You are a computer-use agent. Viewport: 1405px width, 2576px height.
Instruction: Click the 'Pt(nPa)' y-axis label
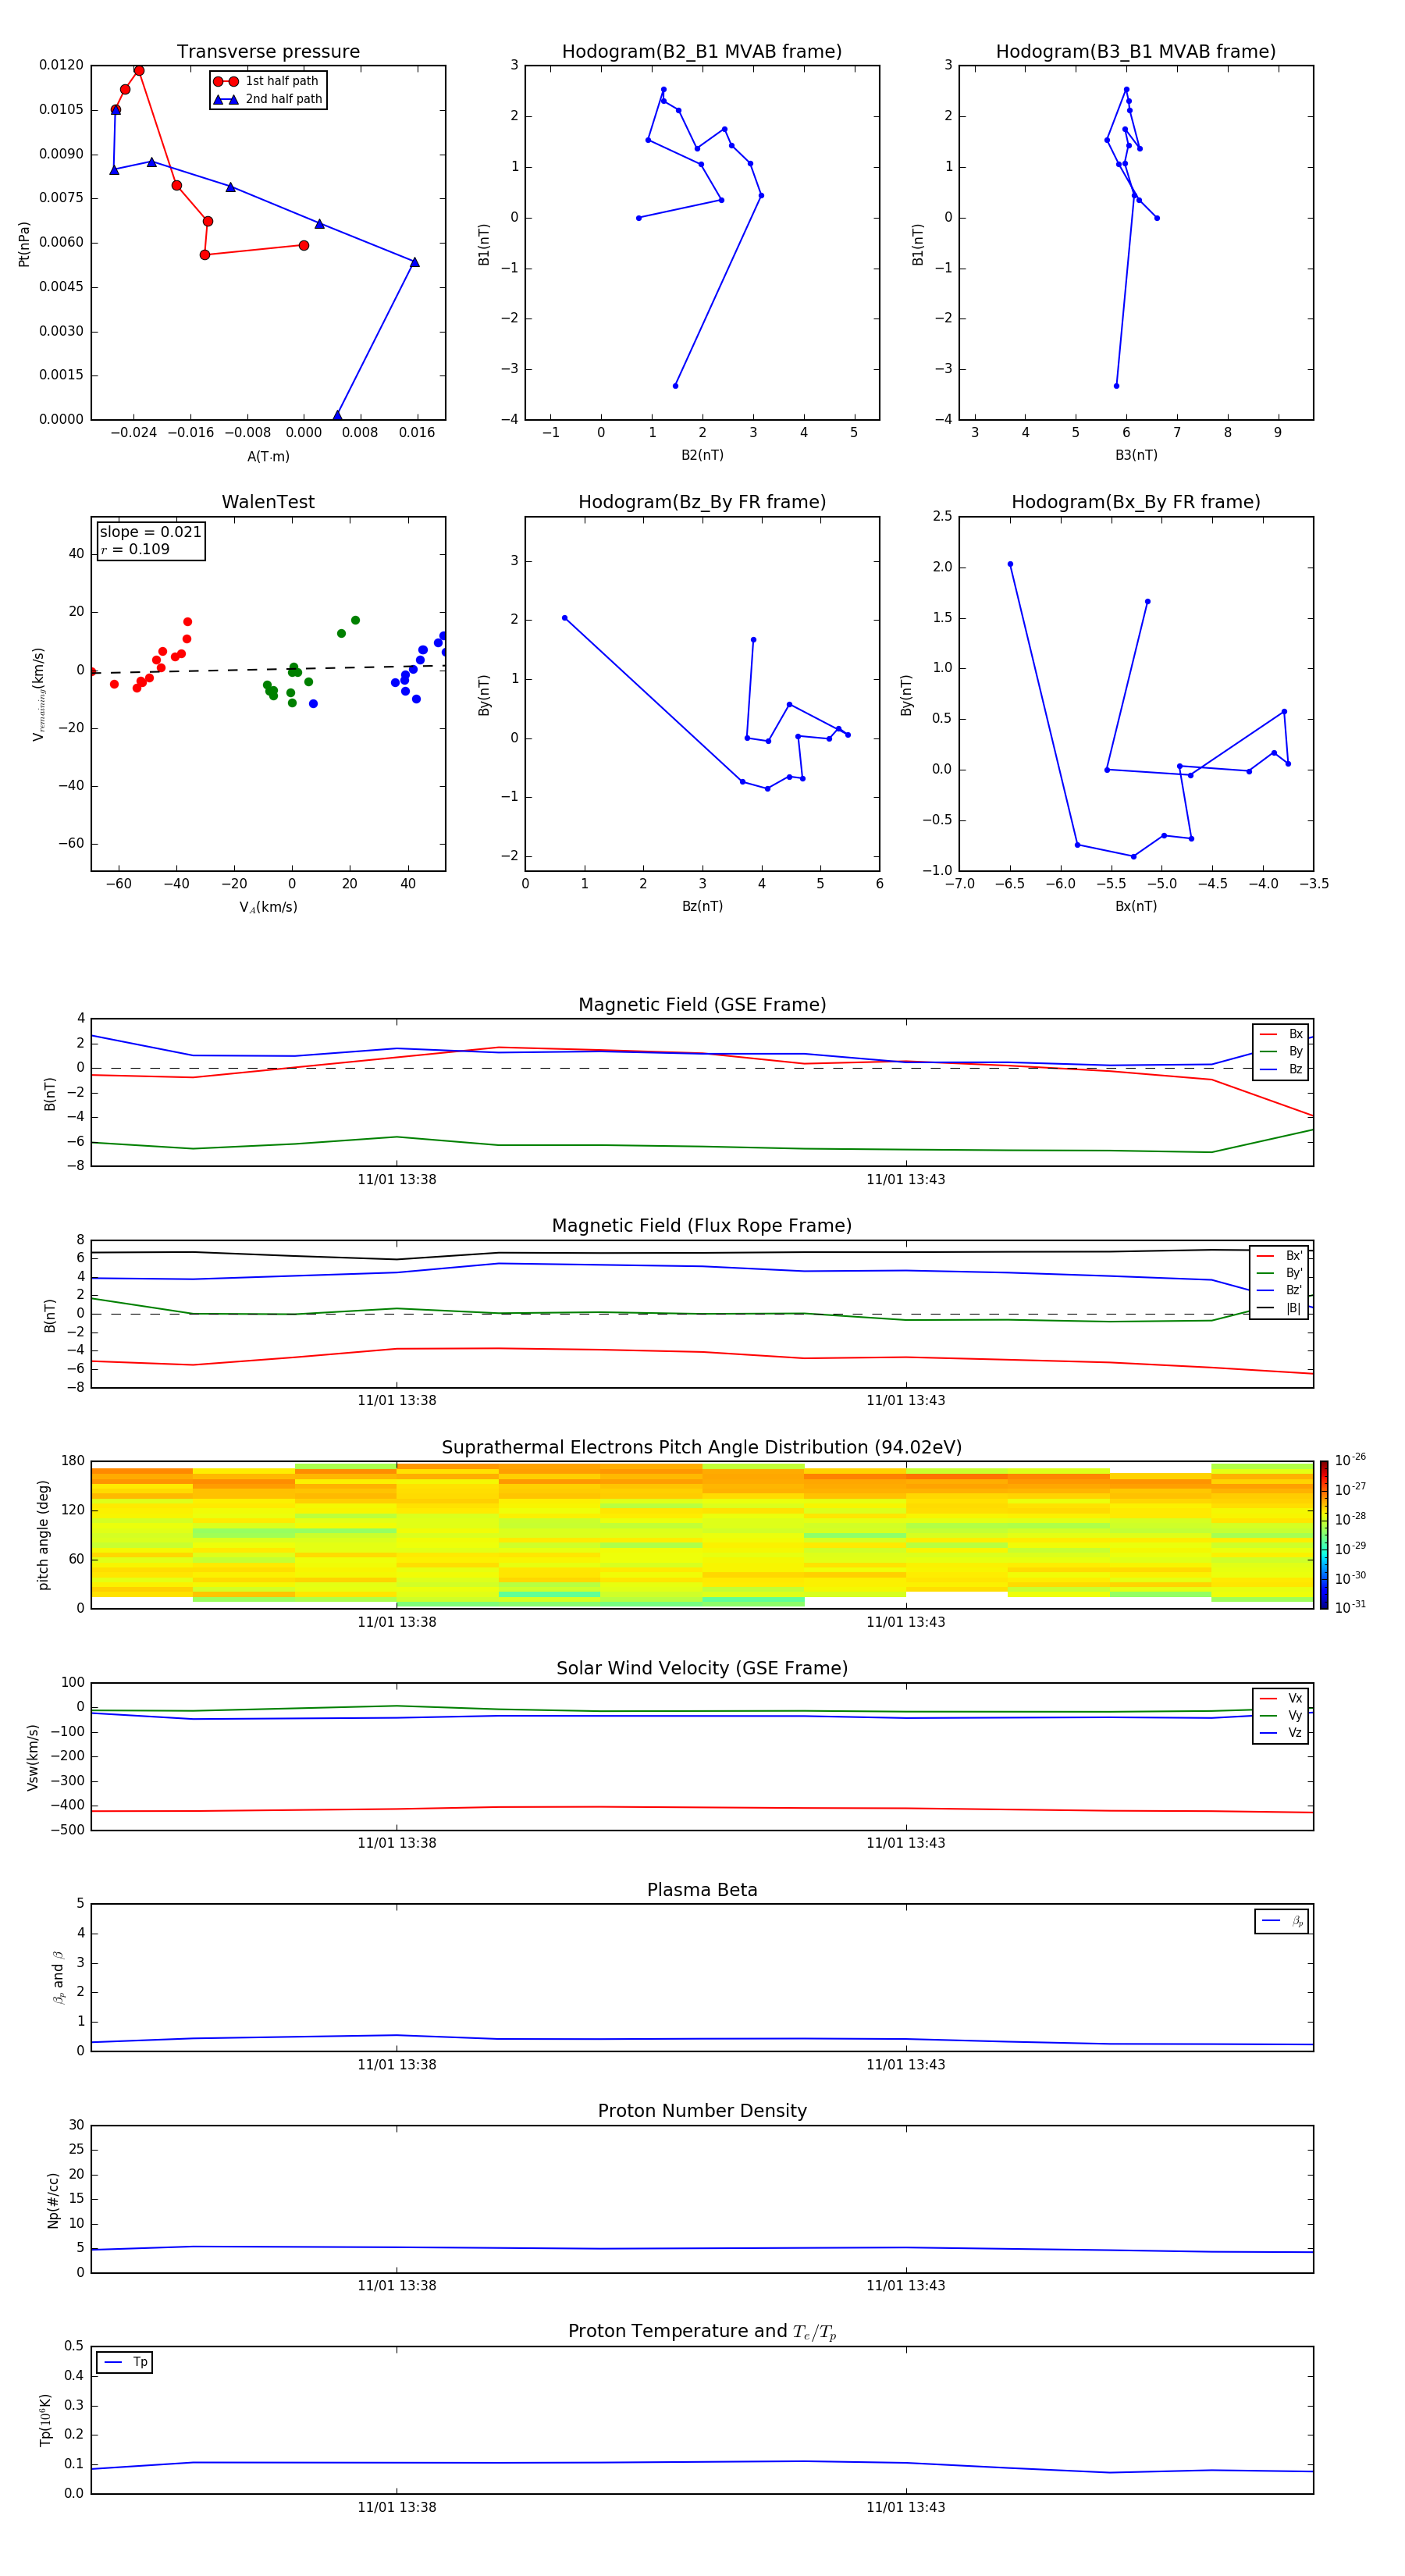24,244
